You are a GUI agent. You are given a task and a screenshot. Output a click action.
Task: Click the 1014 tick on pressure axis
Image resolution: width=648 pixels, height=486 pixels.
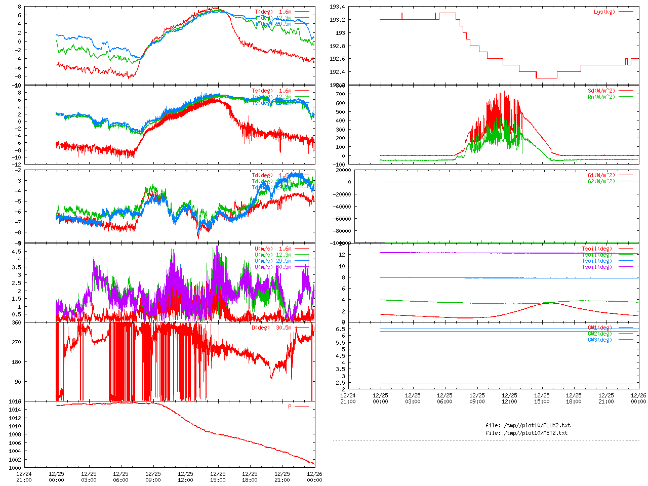[15, 410]
